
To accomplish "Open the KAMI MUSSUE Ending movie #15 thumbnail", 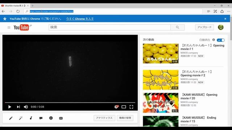I will point(161,121).
